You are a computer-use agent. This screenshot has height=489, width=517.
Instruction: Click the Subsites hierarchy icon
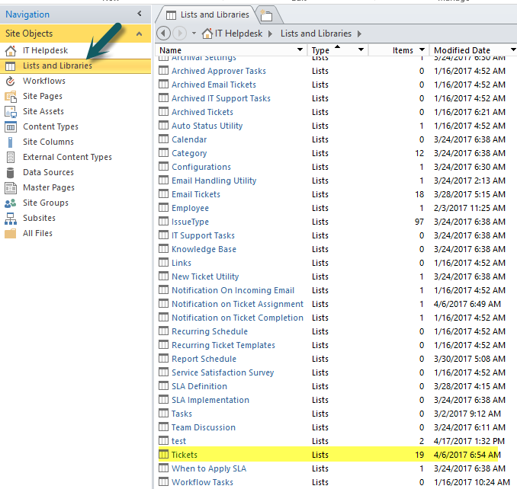pyautogui.click(x=11, y=219)
